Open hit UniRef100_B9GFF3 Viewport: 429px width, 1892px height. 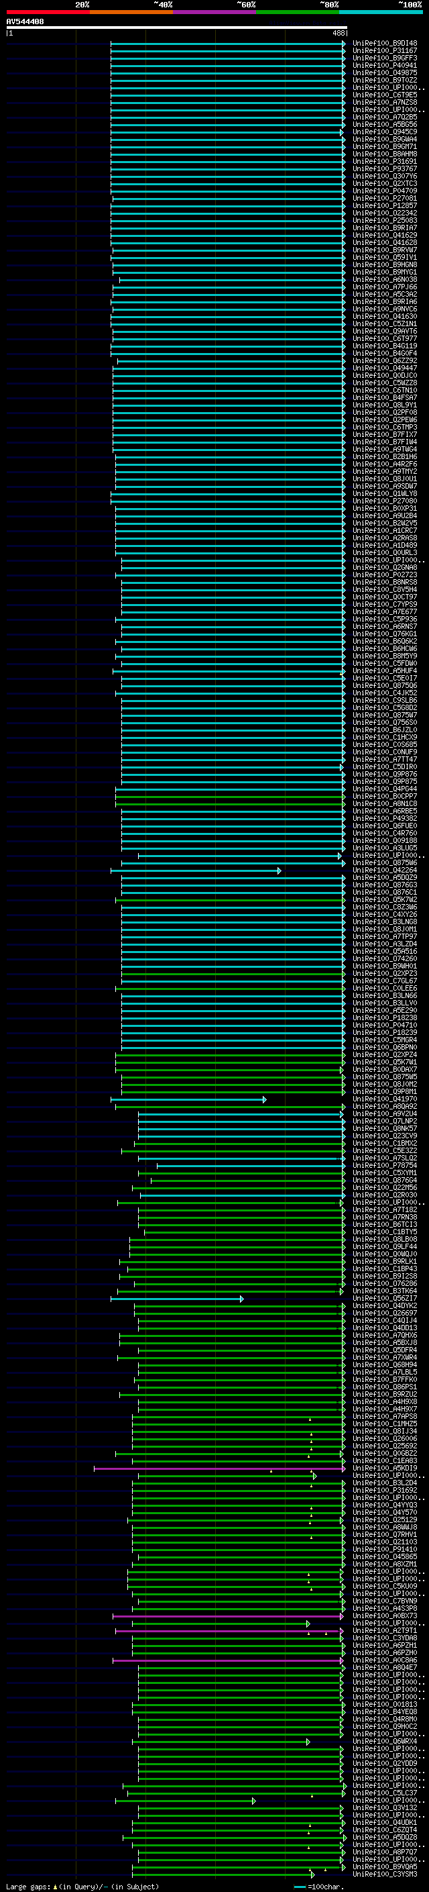coord(384,58)
